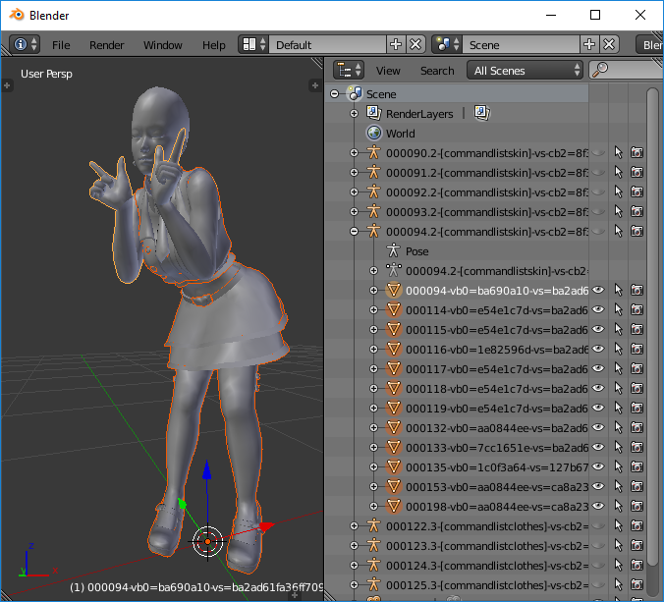This screenshot has width=664, height=602.
Task: Click the blue Z-axis manipulator arrow
Action: pyautogui.click(x=206, y=470)
